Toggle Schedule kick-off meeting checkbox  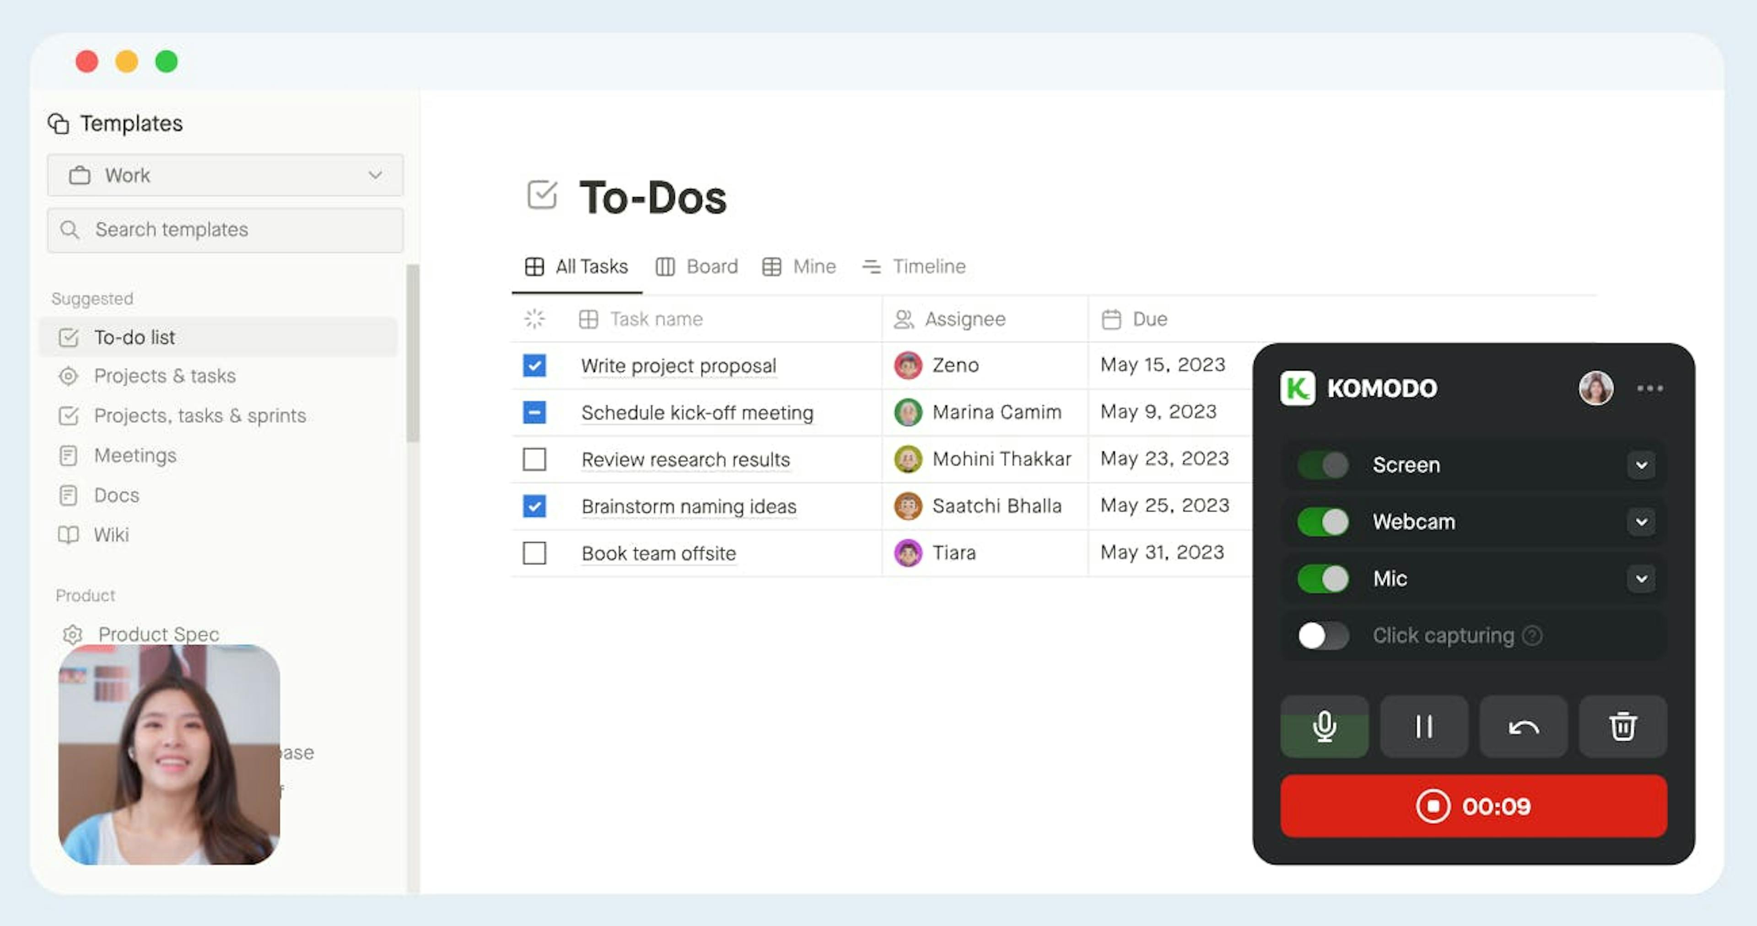[534, 413]
